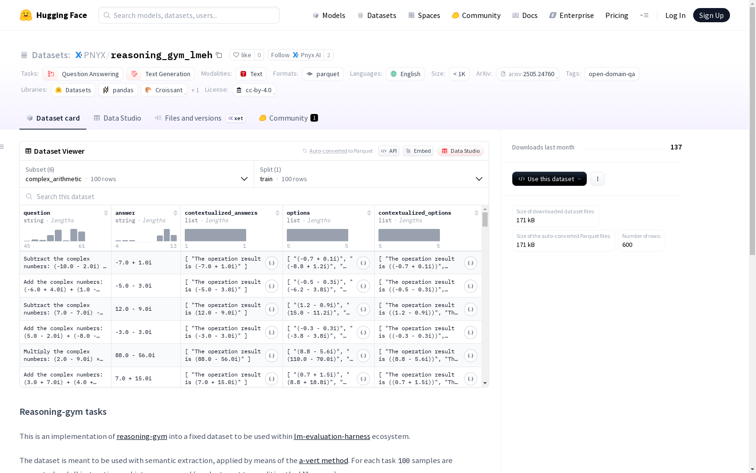756x473 pixels.
Task: Switch to Files and versions tab
Action: click(x=200, y=118)
